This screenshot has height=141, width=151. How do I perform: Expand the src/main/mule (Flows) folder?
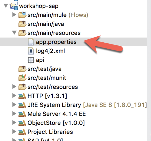(14, 15)
